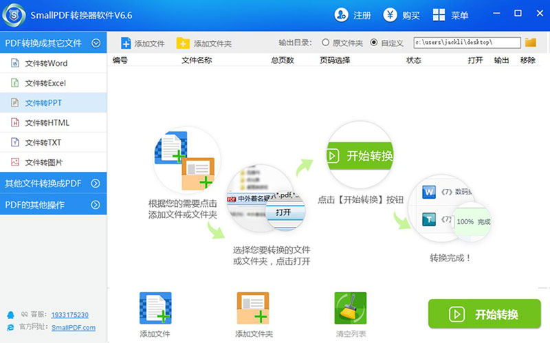Viewport: 550px width, 343px height.
Task: Visit the SmallPDF.com website link
Action: (74, 328)
